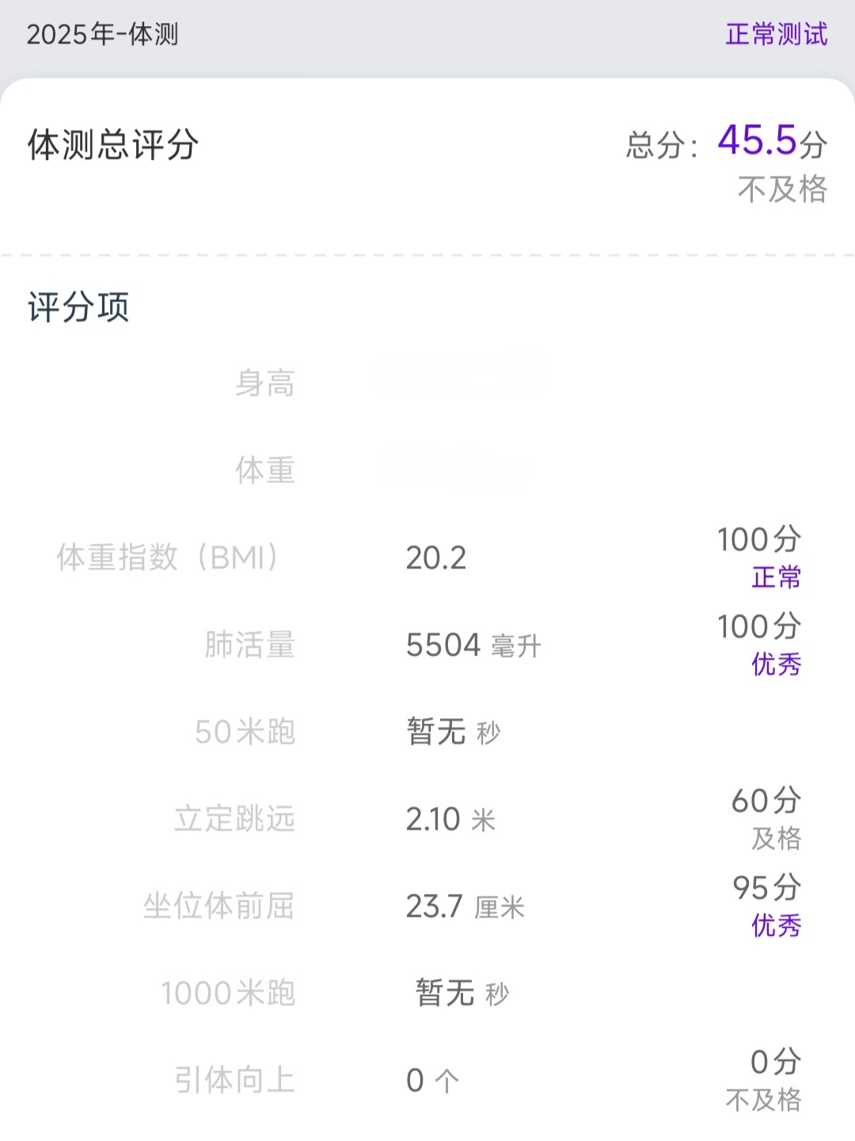The width and height of the screenshot is (855, 1141).
Task: Click the 5504 毫升 lung capacity value
Action: (x=473, y=645)
